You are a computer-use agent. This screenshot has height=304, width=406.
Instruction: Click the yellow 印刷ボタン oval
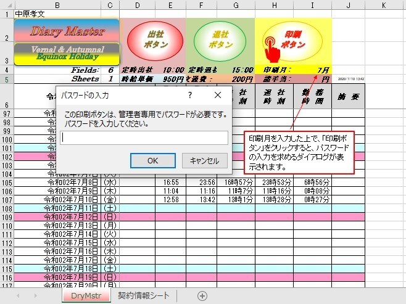coord(292,41)
